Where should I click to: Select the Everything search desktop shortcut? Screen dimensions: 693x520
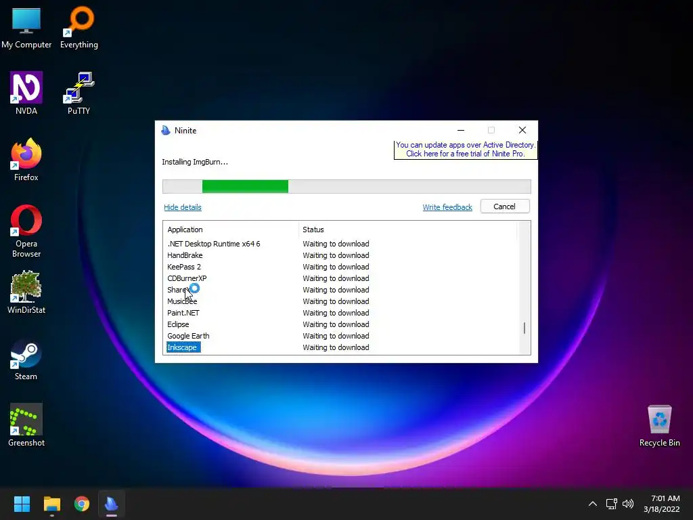pos(79,28)
